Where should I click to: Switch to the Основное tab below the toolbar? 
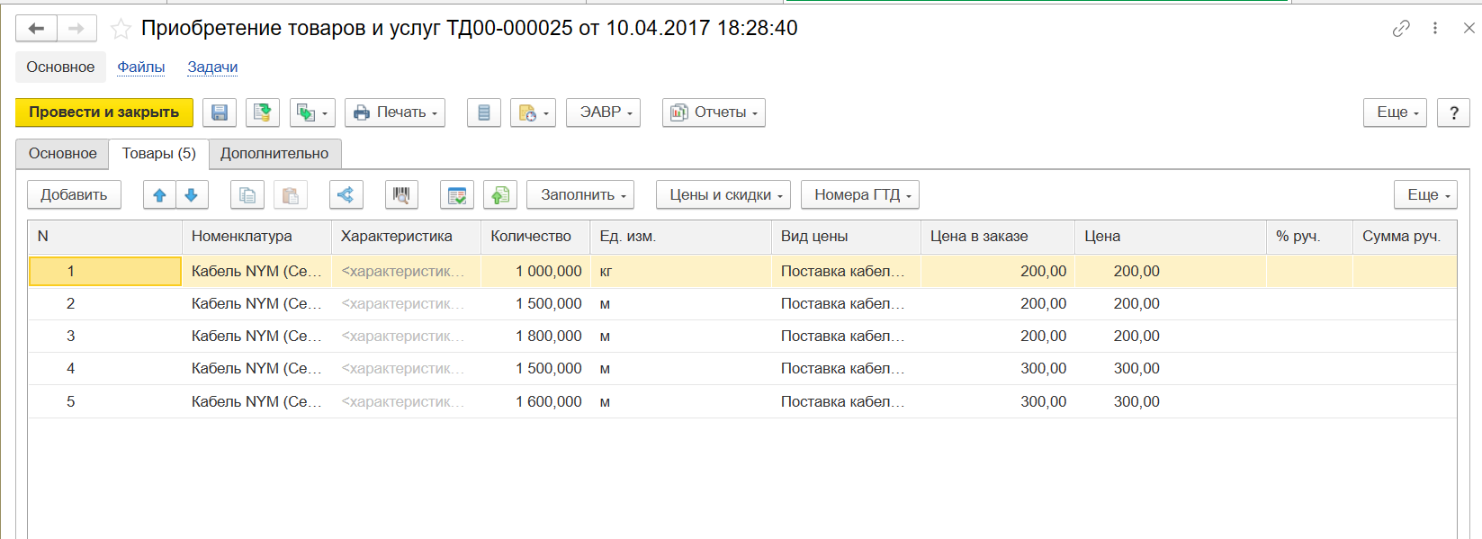pos(62,154)
